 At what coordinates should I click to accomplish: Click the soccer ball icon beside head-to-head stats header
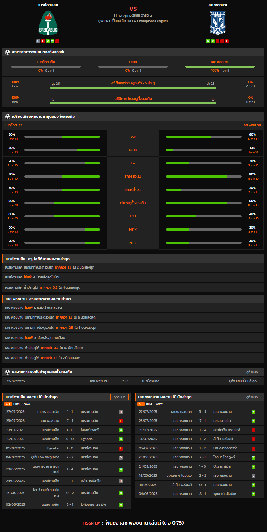tap(8, 52)
